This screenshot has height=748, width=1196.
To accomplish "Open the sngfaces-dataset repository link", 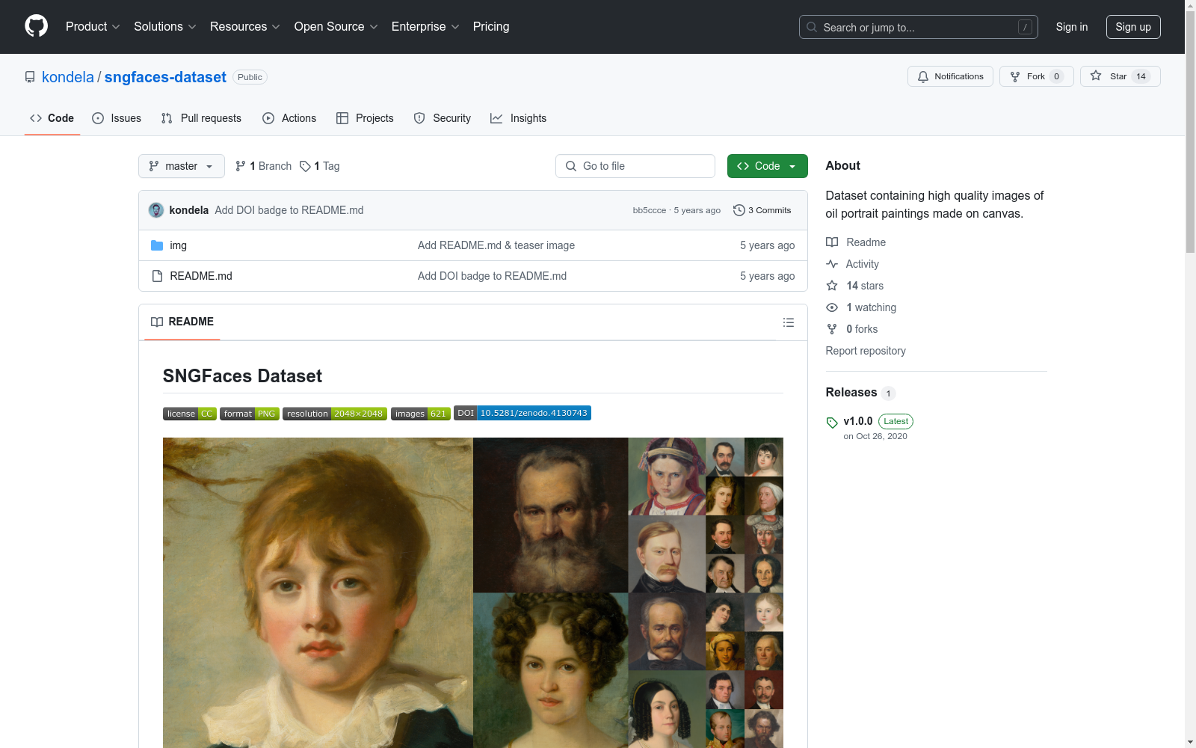I will (165, 77).
